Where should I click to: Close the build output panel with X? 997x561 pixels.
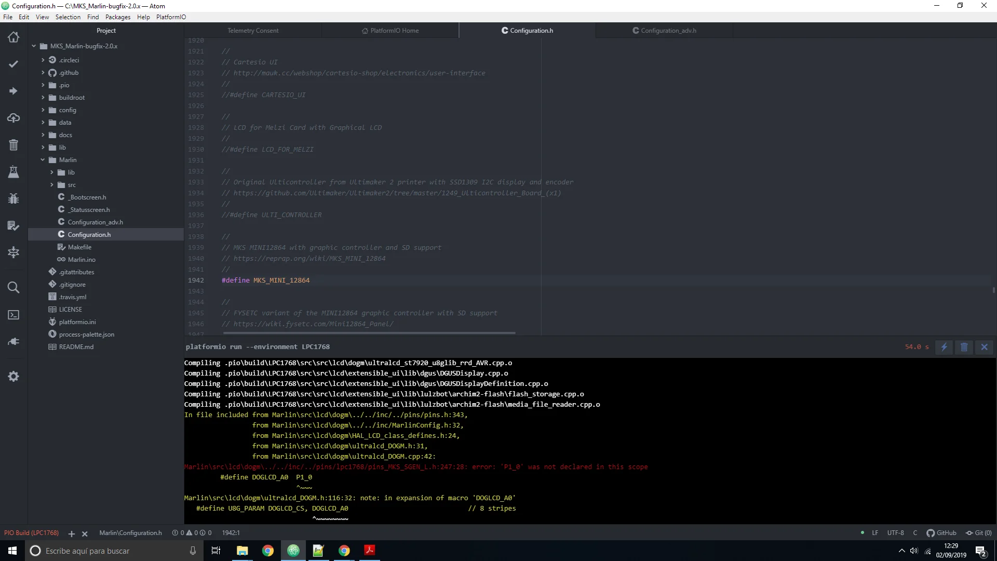click(985, 347)
